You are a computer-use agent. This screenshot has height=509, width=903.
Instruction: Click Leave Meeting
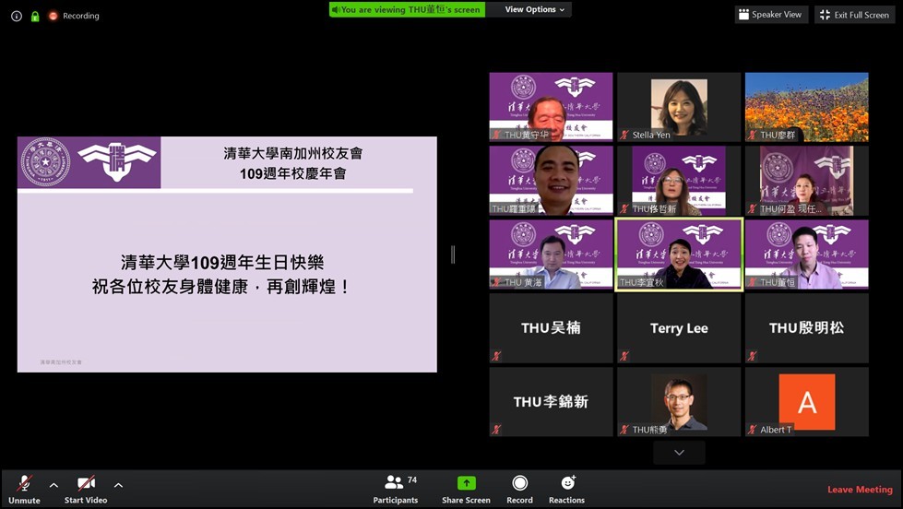859,490
